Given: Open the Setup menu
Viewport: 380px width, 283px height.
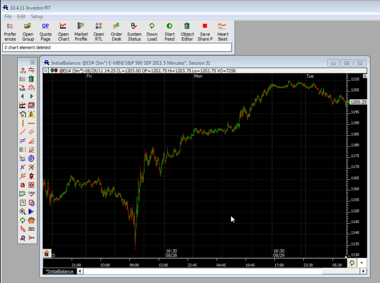Looking at the screenshot, I should 37,17.
